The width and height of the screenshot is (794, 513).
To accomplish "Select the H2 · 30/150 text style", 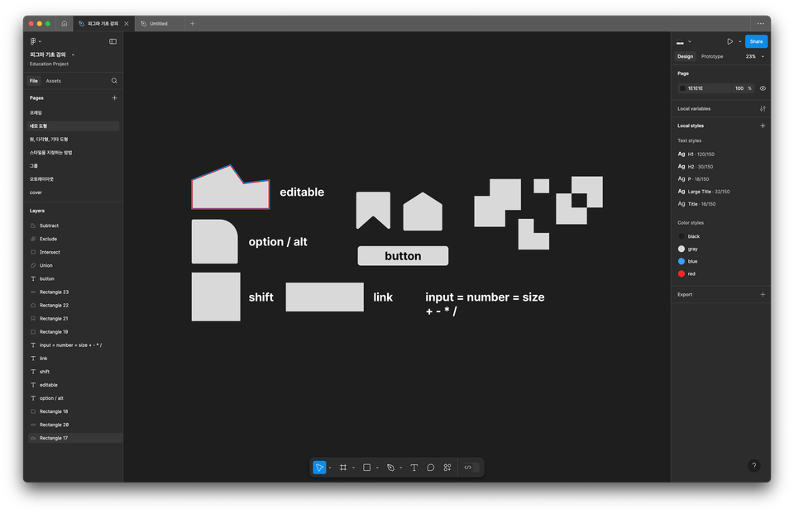I will 696,166.
